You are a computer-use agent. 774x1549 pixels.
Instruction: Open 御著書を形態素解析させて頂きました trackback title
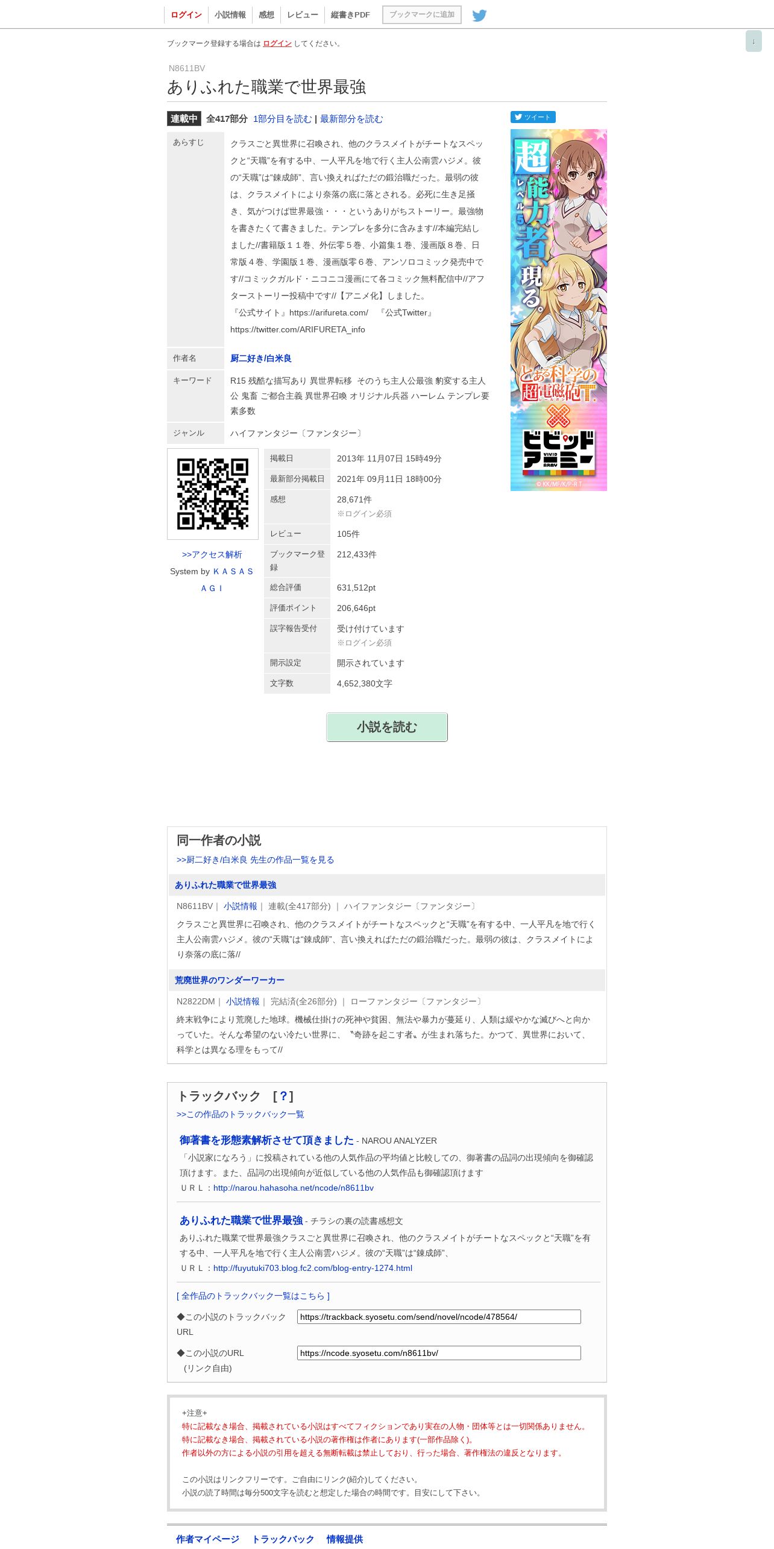point(266,1140)
